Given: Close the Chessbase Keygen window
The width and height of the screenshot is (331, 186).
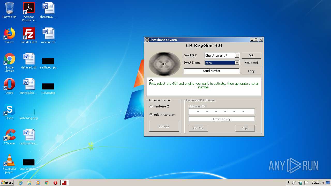Looking at the screenshot, I should click(261, 40).
